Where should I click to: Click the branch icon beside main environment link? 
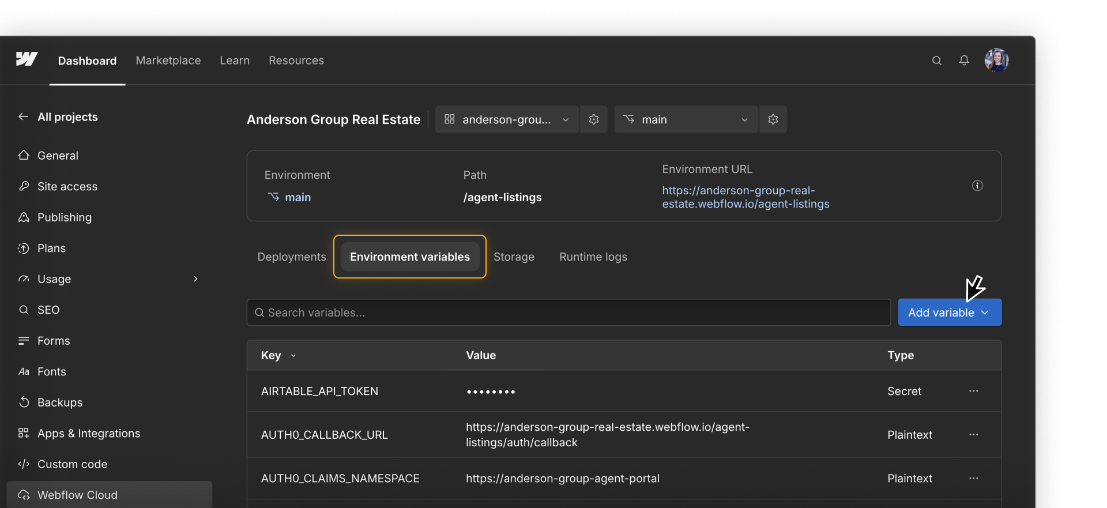[x=273, y=197]
